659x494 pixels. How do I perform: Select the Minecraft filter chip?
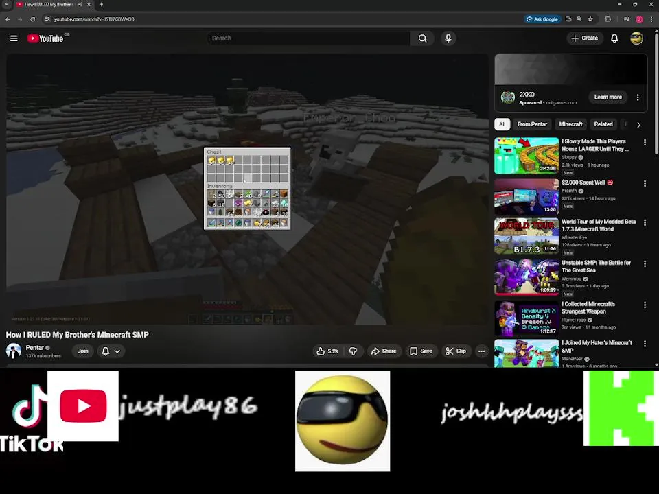click(570, 124)
